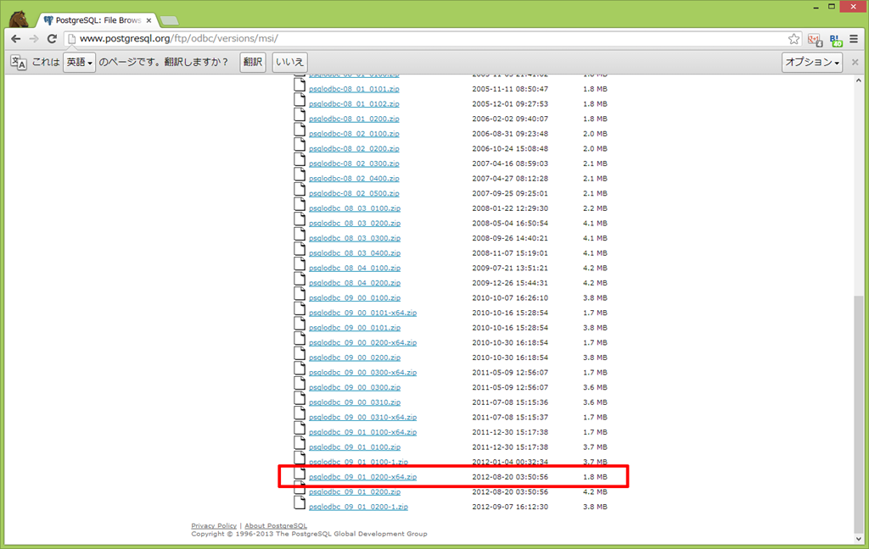869x549 pixels.
Task: Download psqlodbc-08_02_0100.zip
Action: coord(354,133)
